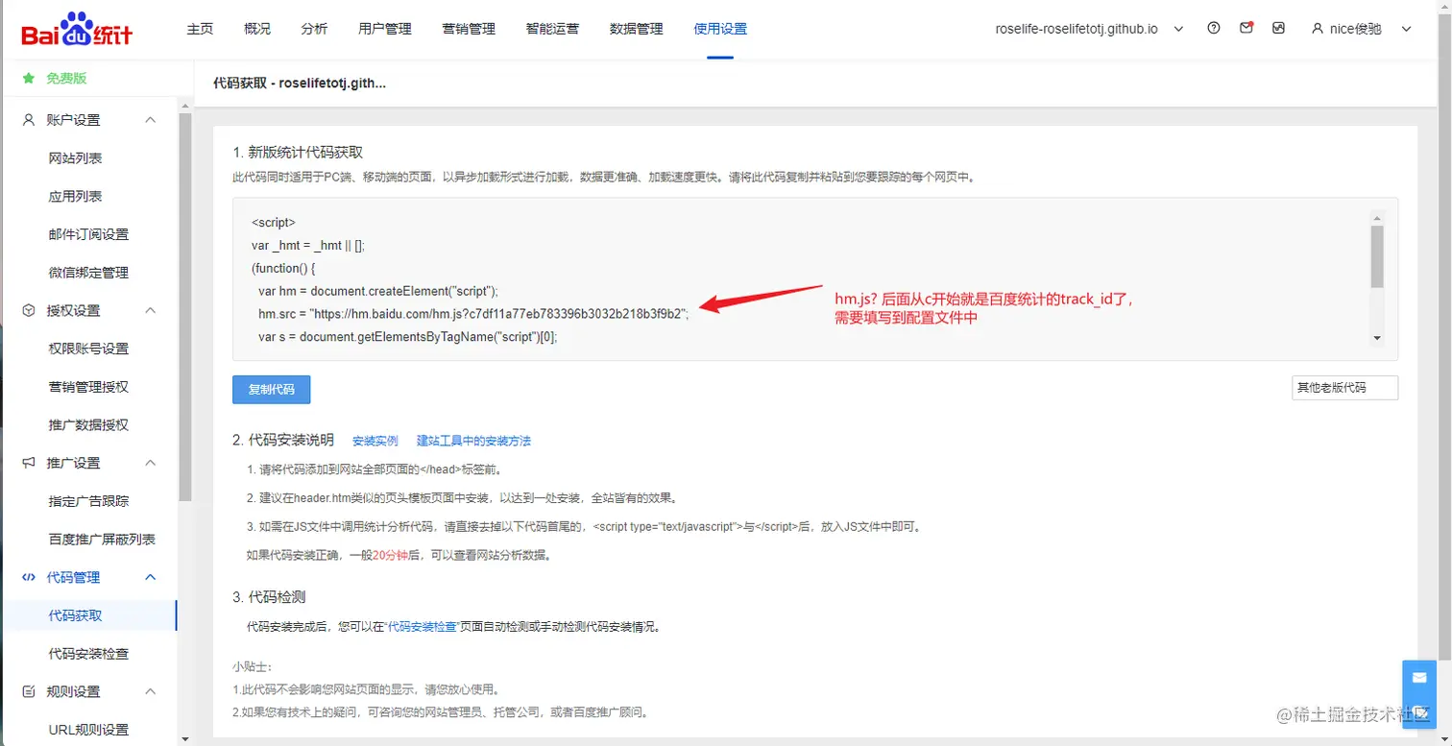Open 网站列表 in the sidebar
The width and height of the screenshot is (1452, 746).
tap(75, 158)
